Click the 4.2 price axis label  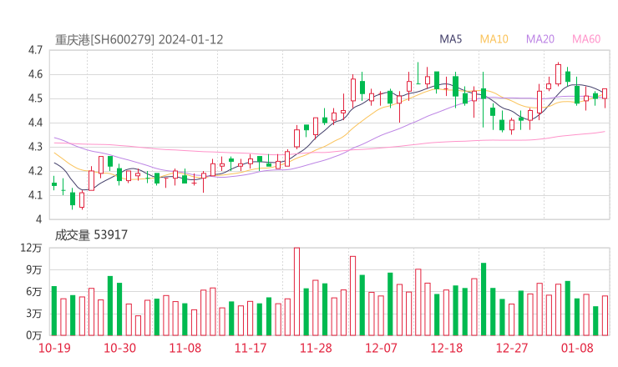click(35, 171)
